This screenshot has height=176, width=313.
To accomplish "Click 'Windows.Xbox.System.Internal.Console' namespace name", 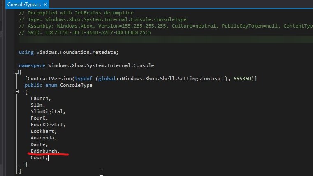I will coord(101,65).
